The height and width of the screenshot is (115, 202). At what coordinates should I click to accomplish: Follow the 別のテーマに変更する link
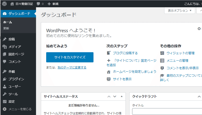[x=72, y=67]
